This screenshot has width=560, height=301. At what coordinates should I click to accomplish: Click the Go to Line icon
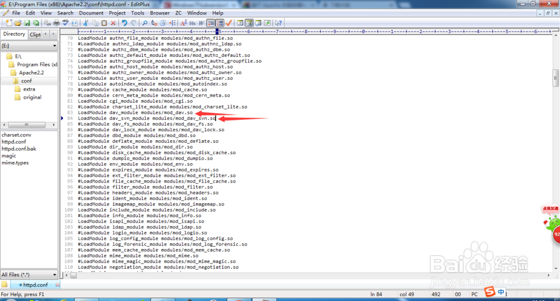[x=172, y=23]
